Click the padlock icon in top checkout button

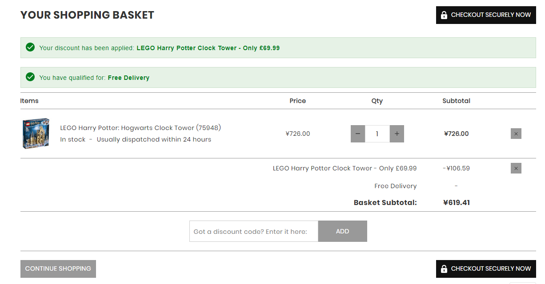coord(444,15)
